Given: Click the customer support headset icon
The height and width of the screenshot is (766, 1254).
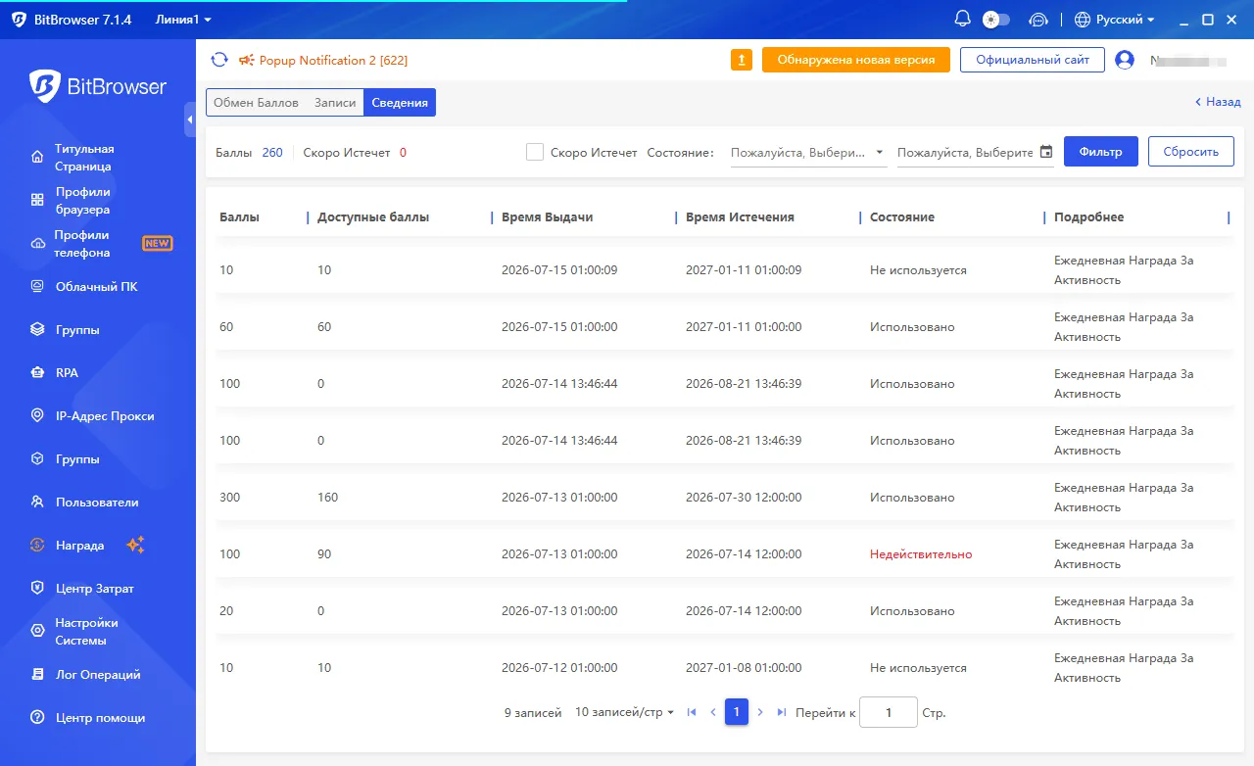Looking at the screenshot, I should coord(1038,19).
